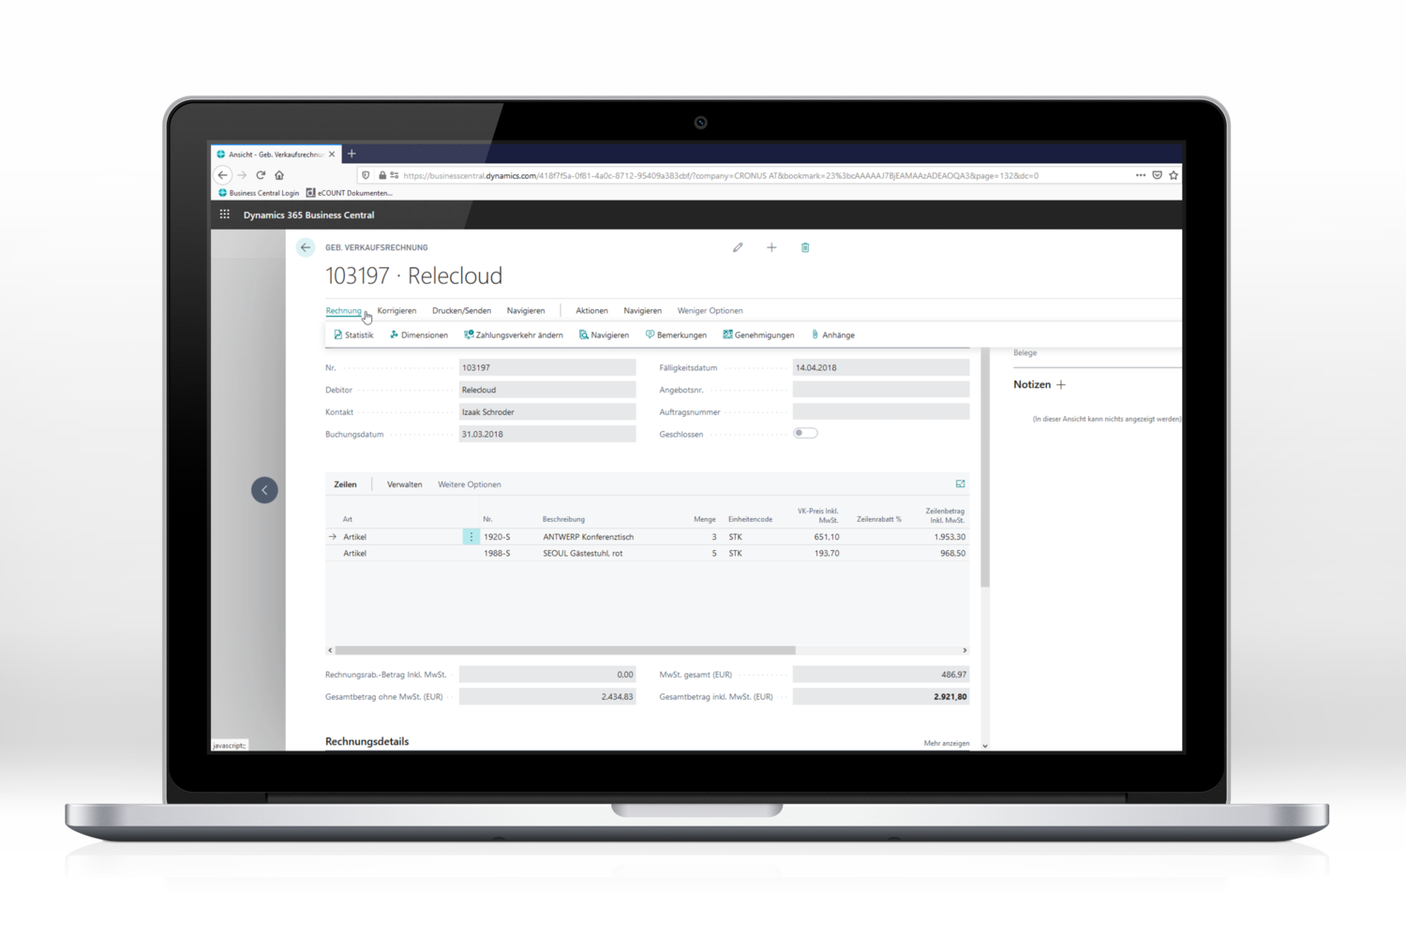Click the Pocket save icon in address bar
Screen dimensions: 1406x937
pyautogui.click(x=1158, y=175)
